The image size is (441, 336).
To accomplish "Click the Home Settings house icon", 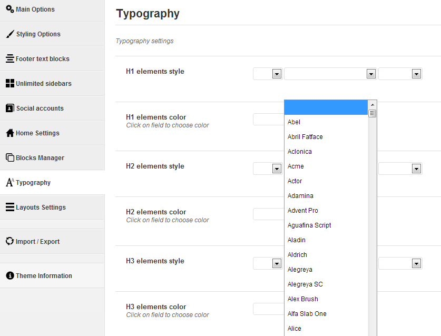I will [10, 133].
